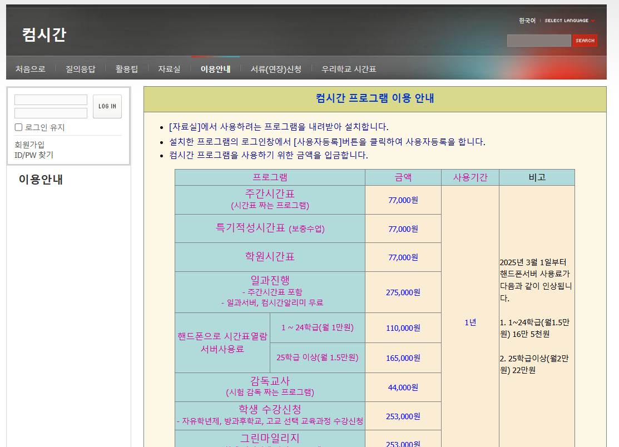The image size is (619, 447).
Task: Open the 활용팁 menu item
Action: pyautogui.click(x=126, y=68)
